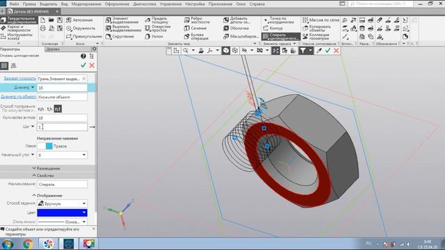This screenshot has width=445, height=250.
Task: Expand the Размещение section
Action: [x=47, y=168]
